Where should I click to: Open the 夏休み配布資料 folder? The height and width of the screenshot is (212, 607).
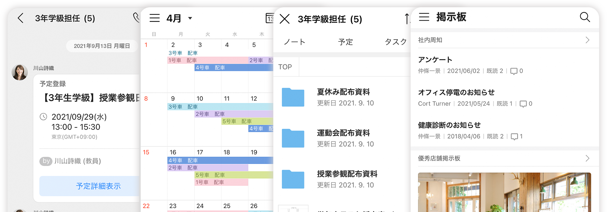[343, 97]
